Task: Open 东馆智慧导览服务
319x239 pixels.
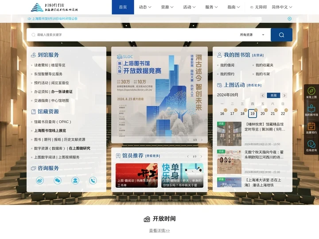Action: [48, 74]
